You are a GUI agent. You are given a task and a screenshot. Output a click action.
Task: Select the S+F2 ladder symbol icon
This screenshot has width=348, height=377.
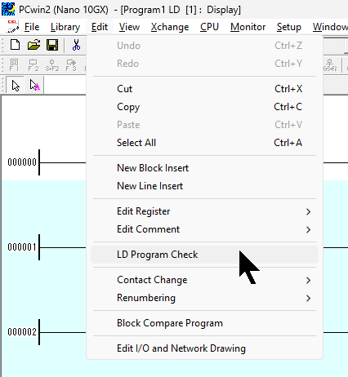coord(52,65)
